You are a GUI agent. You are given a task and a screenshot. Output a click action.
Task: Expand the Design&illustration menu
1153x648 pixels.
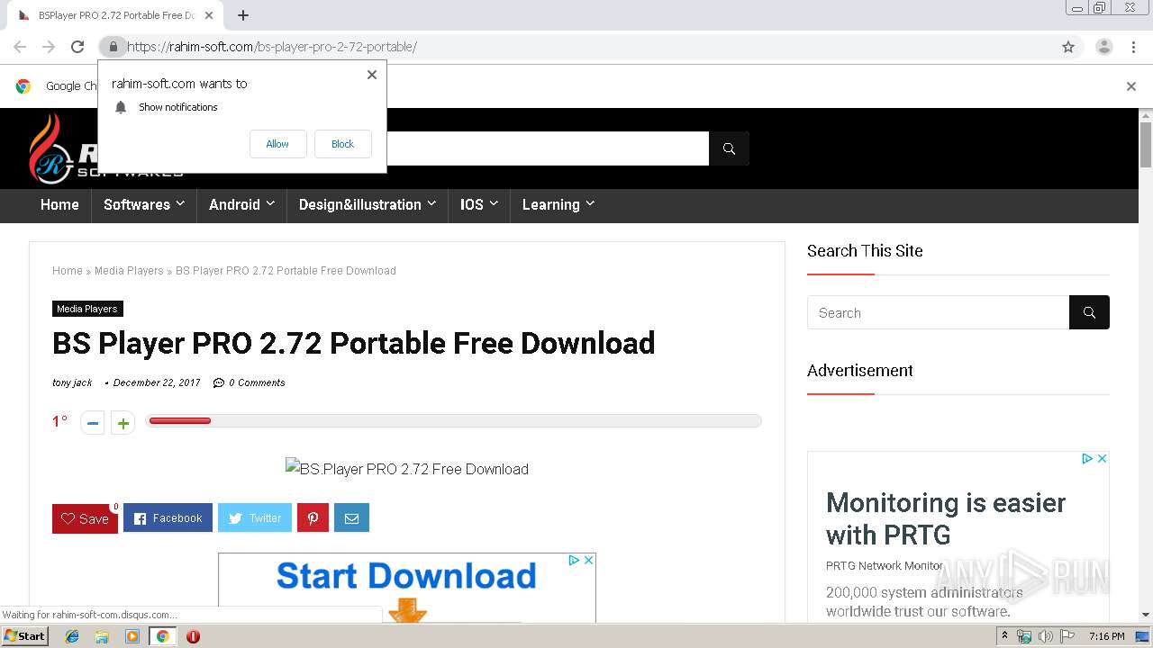(x=368, y=205)
